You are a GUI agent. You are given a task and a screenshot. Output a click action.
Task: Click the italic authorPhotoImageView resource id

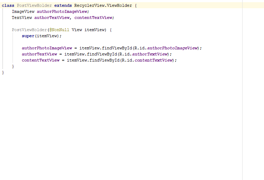tap(173, 48)
